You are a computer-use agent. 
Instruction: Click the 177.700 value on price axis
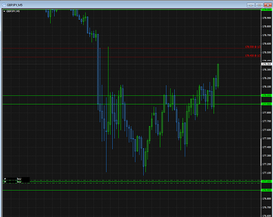tap(266, 121)
